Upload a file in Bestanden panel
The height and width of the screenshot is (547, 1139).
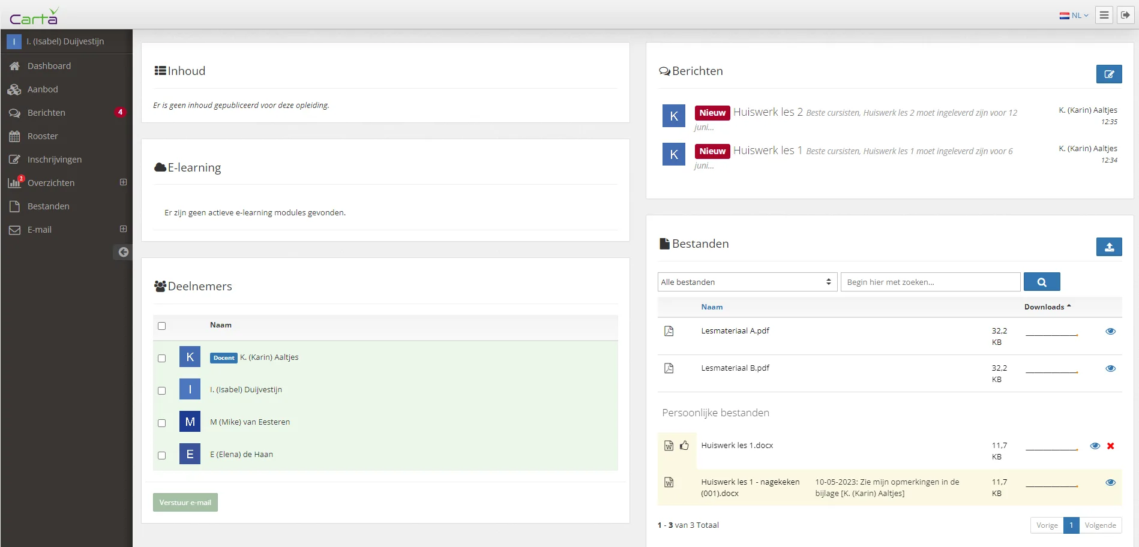tap(1108, 247)
